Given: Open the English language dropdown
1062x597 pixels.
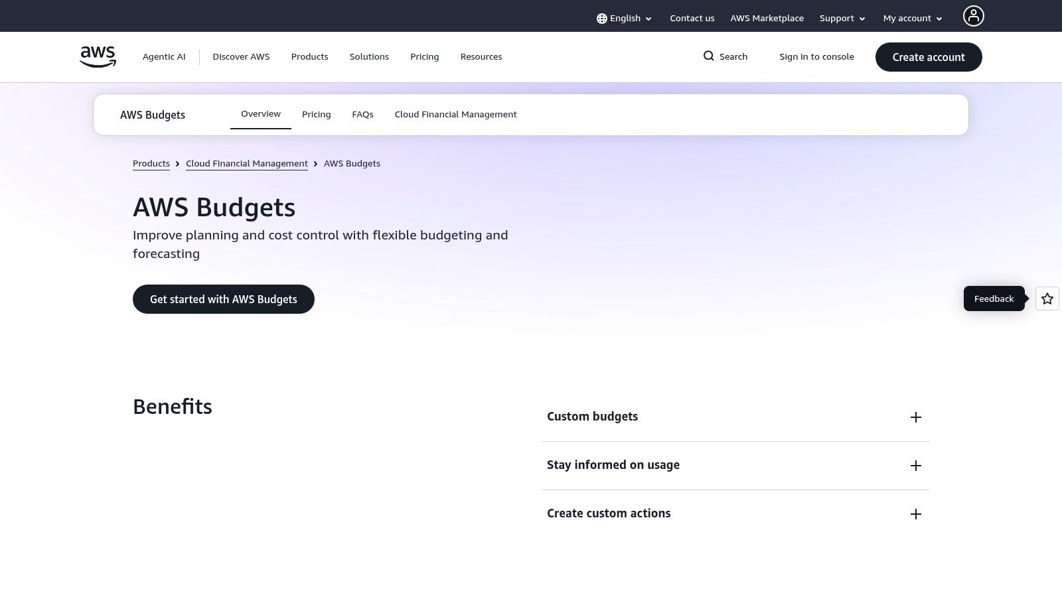Looking at the screenshot, I should pos(624,18).
